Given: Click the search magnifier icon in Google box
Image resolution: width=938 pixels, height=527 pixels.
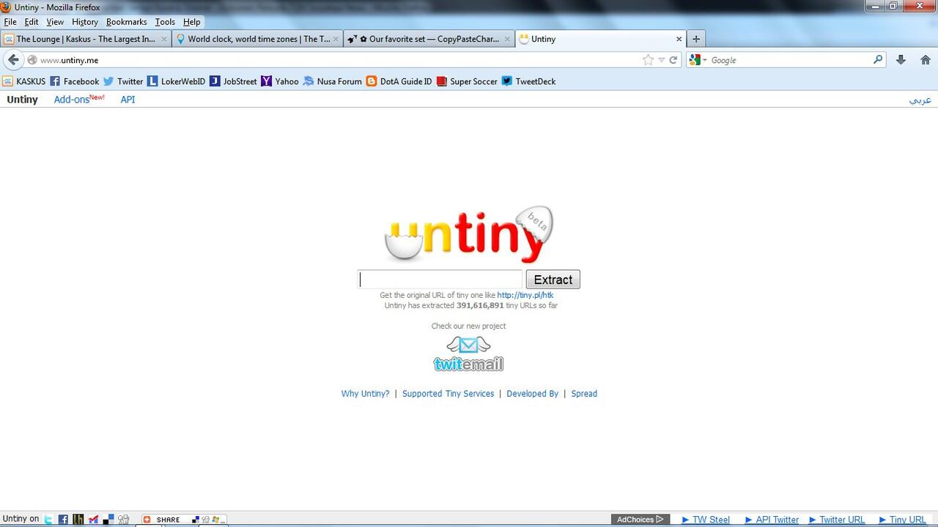Looking at the screenshot, I should (x=878, y=60).
